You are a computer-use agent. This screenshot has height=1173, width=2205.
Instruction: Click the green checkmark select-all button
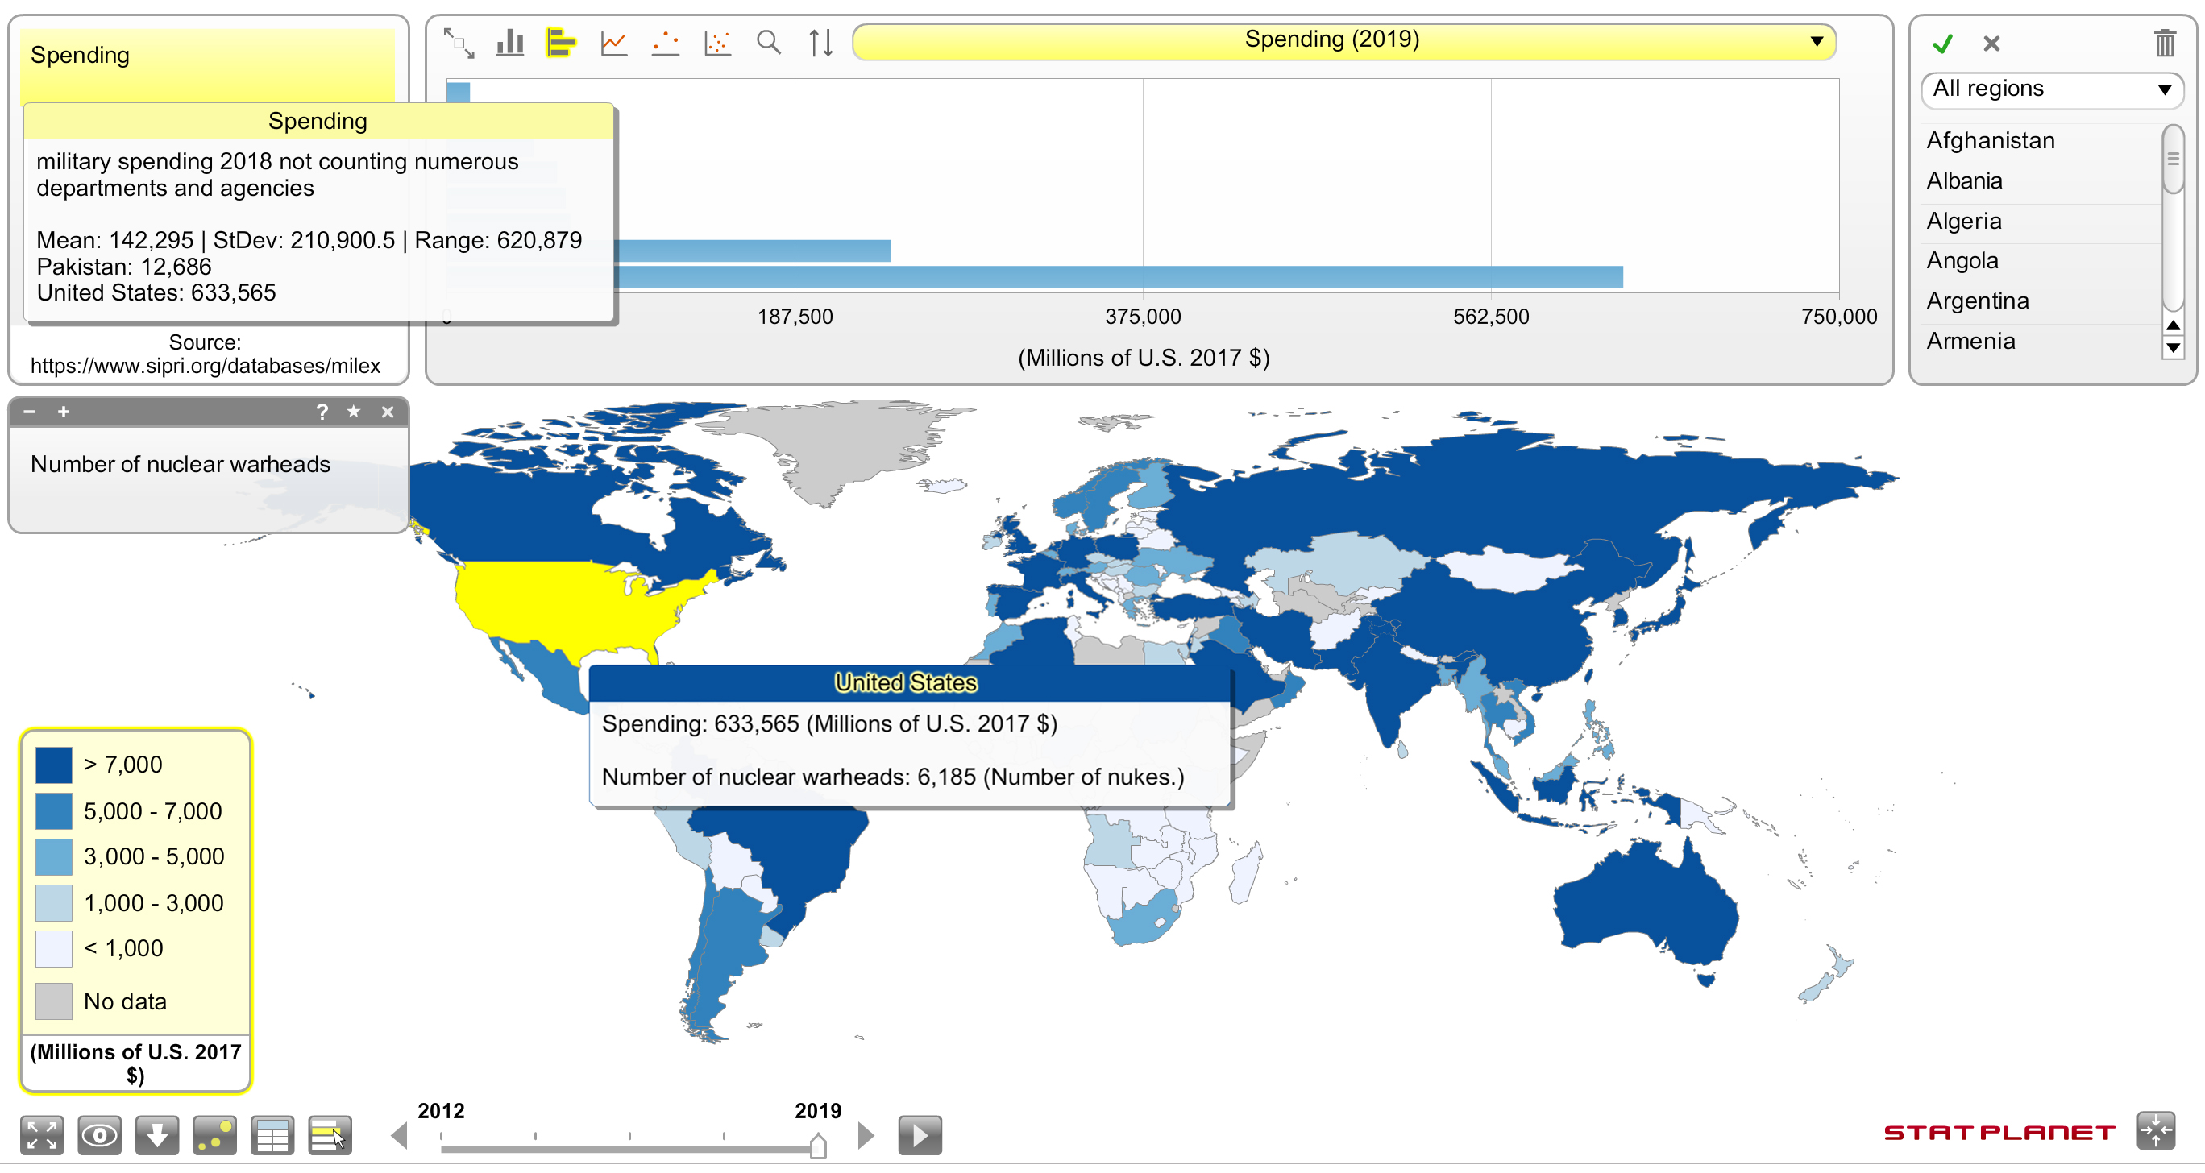(x=1942, y=43)
